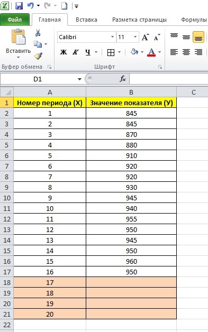The width and height of the screenshot is (208, 332).
Task: Open underline style dropdown arrow
Action: [96, 52]
